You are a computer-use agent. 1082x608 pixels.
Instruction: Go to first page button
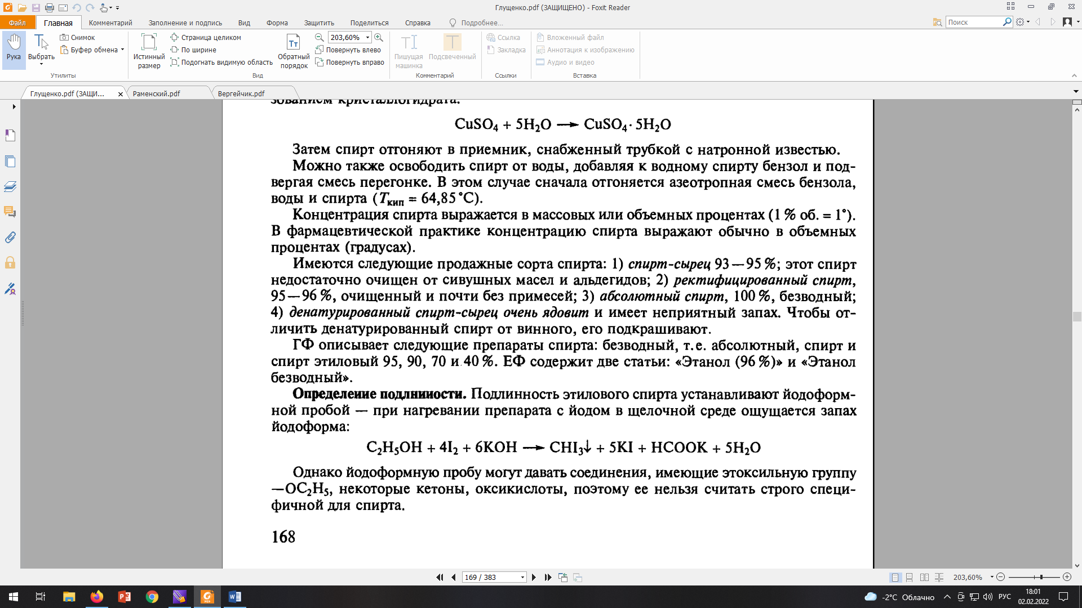pyautogui.click(x=440, y=577)
